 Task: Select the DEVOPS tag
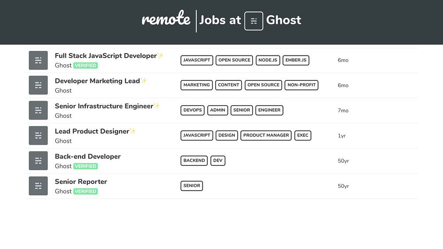click(193, 110)
